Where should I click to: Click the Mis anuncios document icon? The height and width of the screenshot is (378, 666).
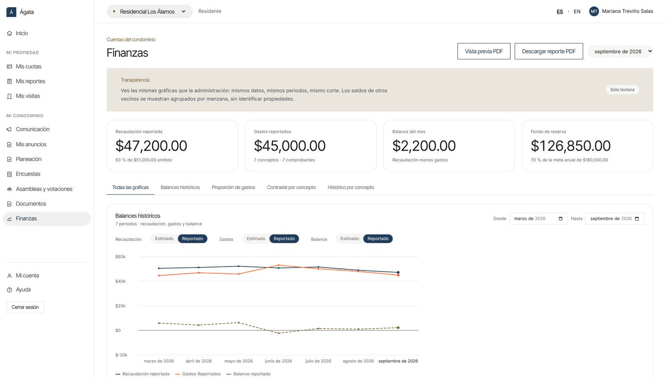click(9, 144)
